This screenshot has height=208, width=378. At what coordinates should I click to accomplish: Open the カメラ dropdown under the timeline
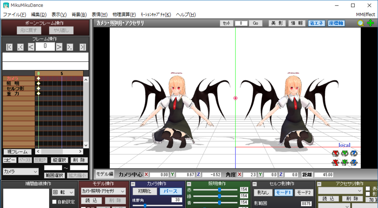(21, 172)
